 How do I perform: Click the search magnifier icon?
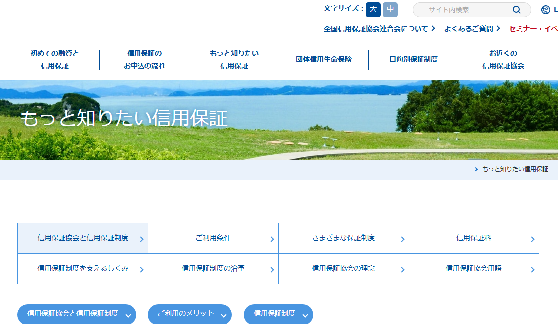click(x=516, y=10)
